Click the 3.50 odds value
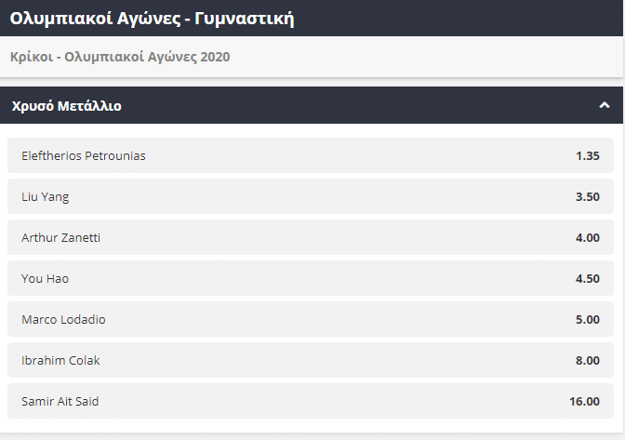This screenshot has height=440, width=625. coord(588,196)
